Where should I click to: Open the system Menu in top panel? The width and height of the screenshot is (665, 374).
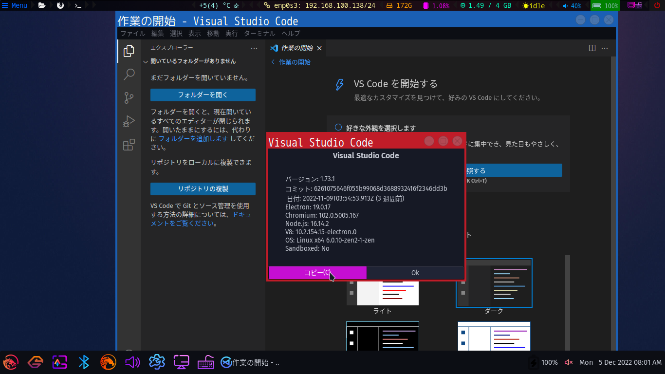point(15,6)
